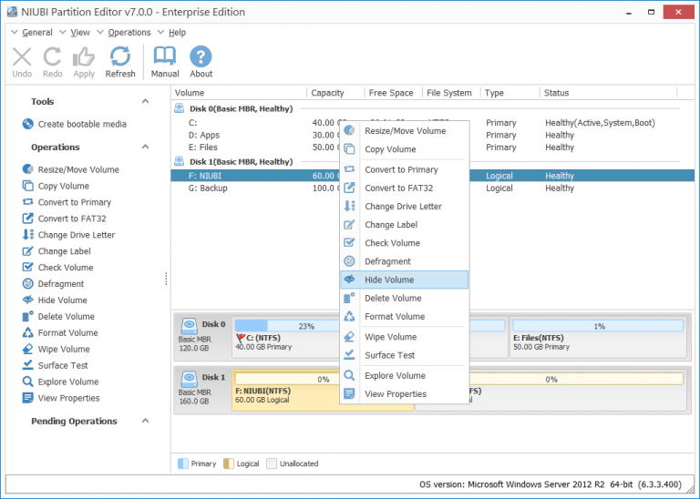Click the E: Files(NTFS) 1% partition block

point(598,338)
